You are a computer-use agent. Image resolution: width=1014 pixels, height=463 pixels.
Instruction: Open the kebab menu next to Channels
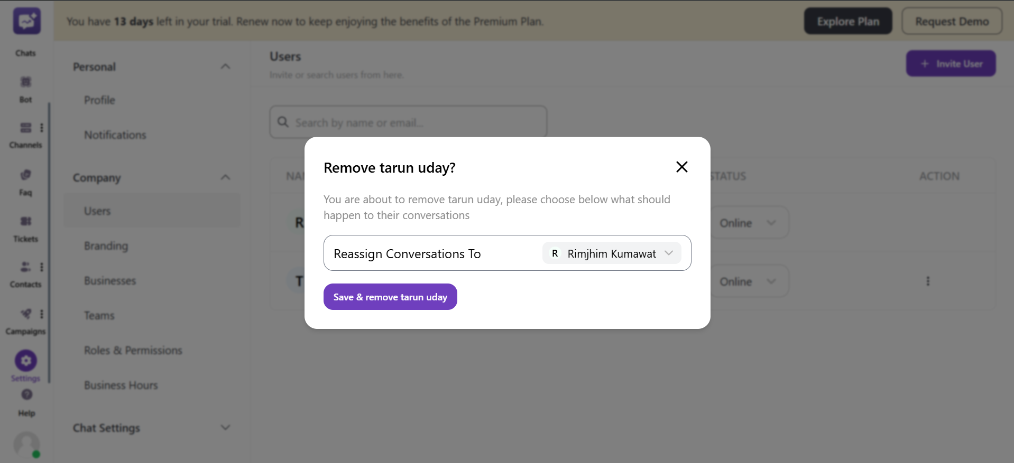42,127
